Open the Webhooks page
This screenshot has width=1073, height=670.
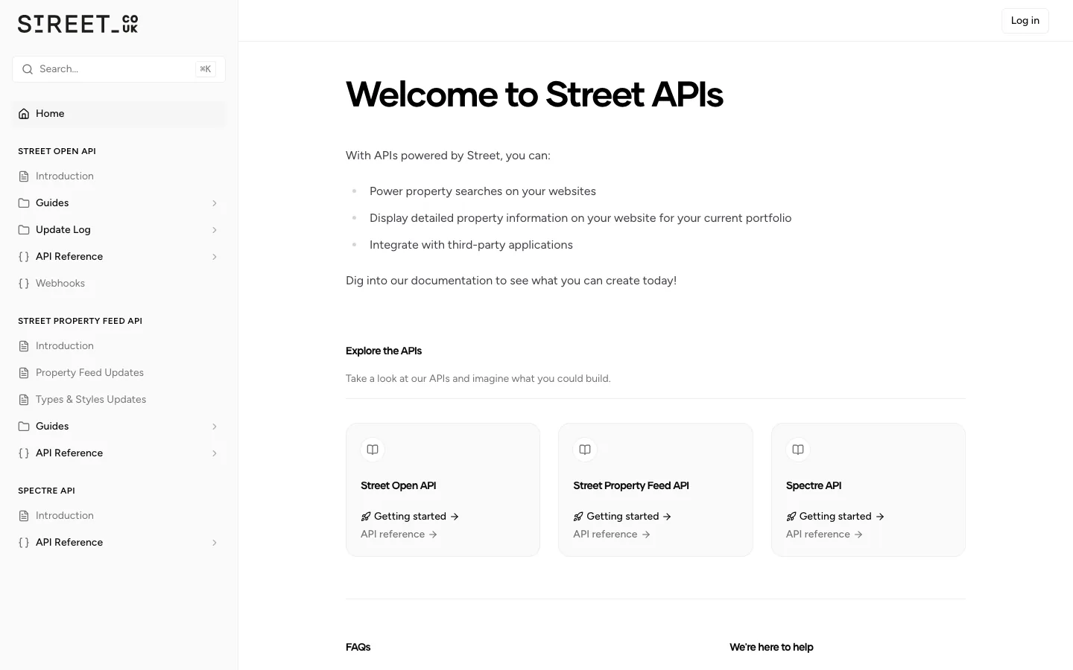119,284
